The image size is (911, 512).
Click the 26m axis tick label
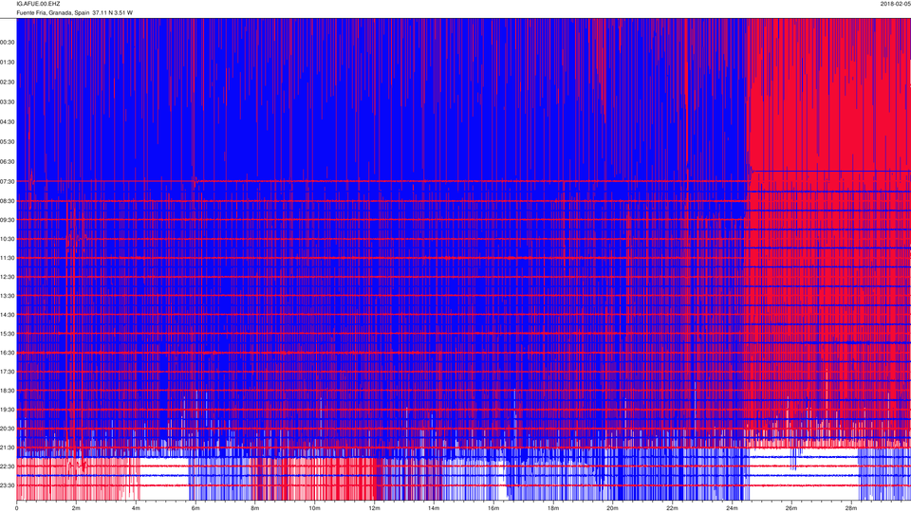tap(791, 508)
